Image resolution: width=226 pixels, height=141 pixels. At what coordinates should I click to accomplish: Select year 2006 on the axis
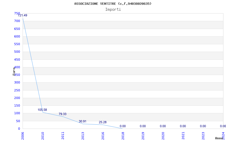click(23, 136)
